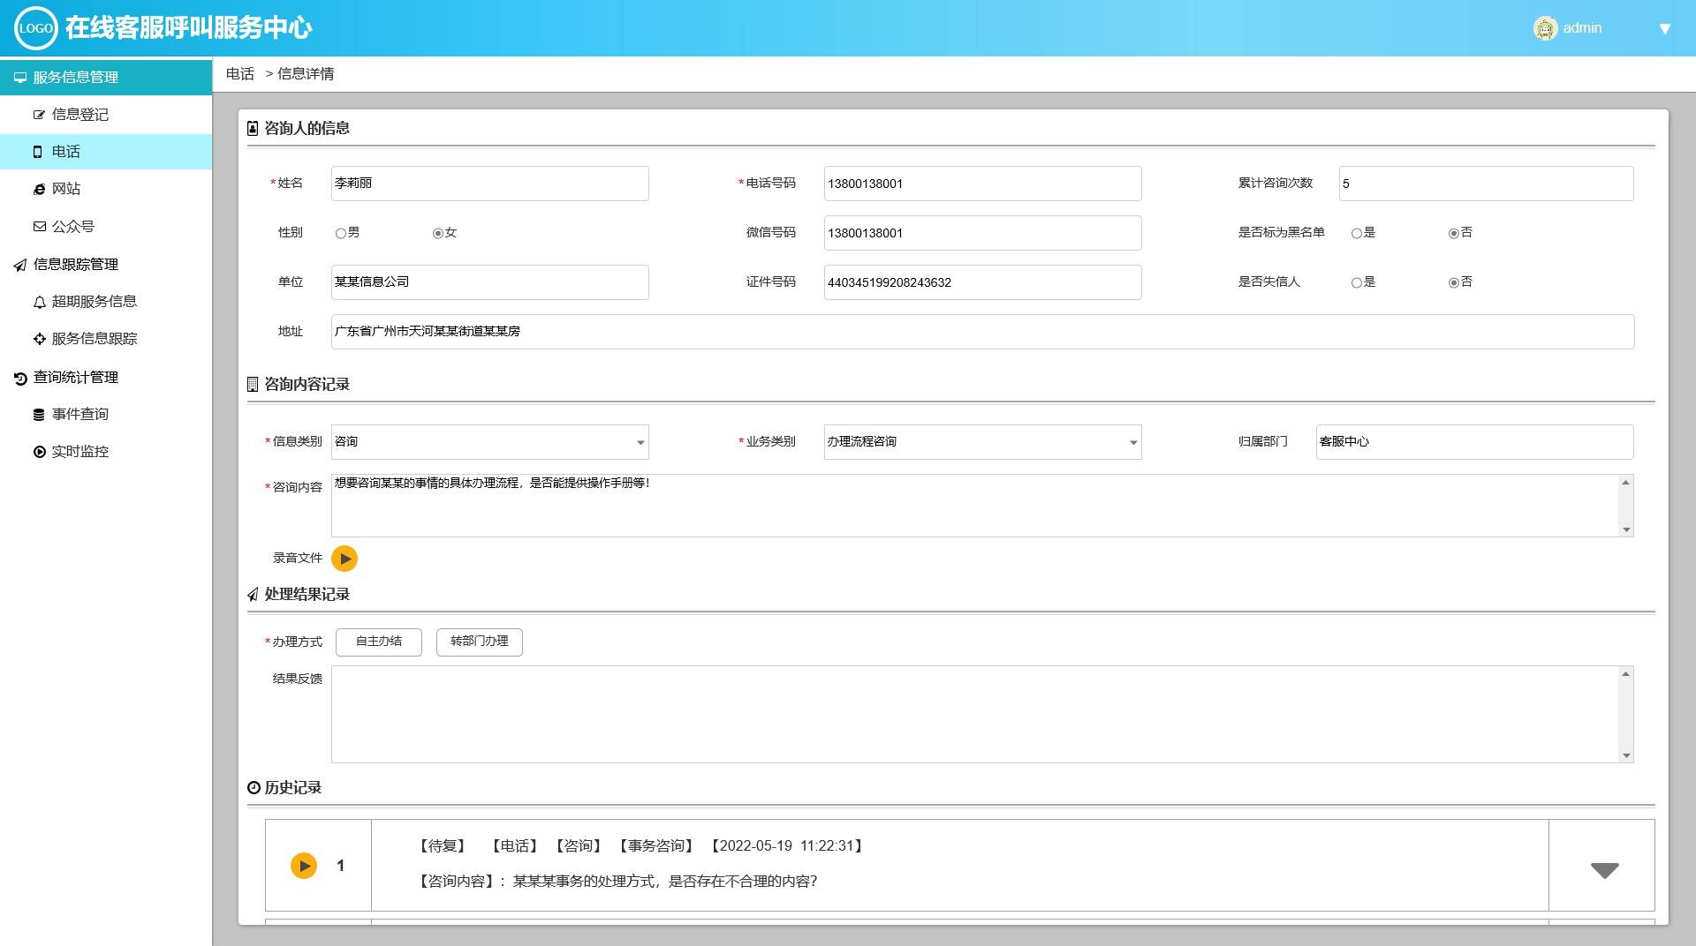Viewport: 1696px width, 946px height.
Task: Open the 业务类别 dropdown
Action: 1133,442
